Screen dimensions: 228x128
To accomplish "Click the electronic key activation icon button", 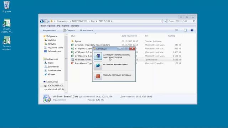I will coord(98,56).
